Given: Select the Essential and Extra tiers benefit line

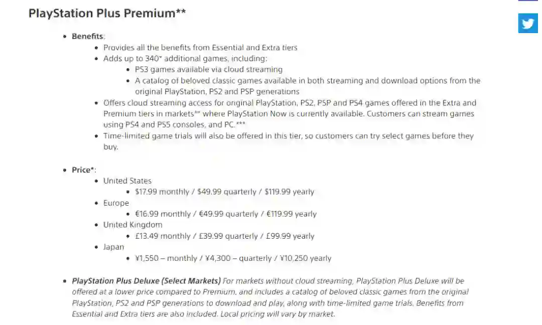Looking at the screenshot, I should [x=200, y=48].
